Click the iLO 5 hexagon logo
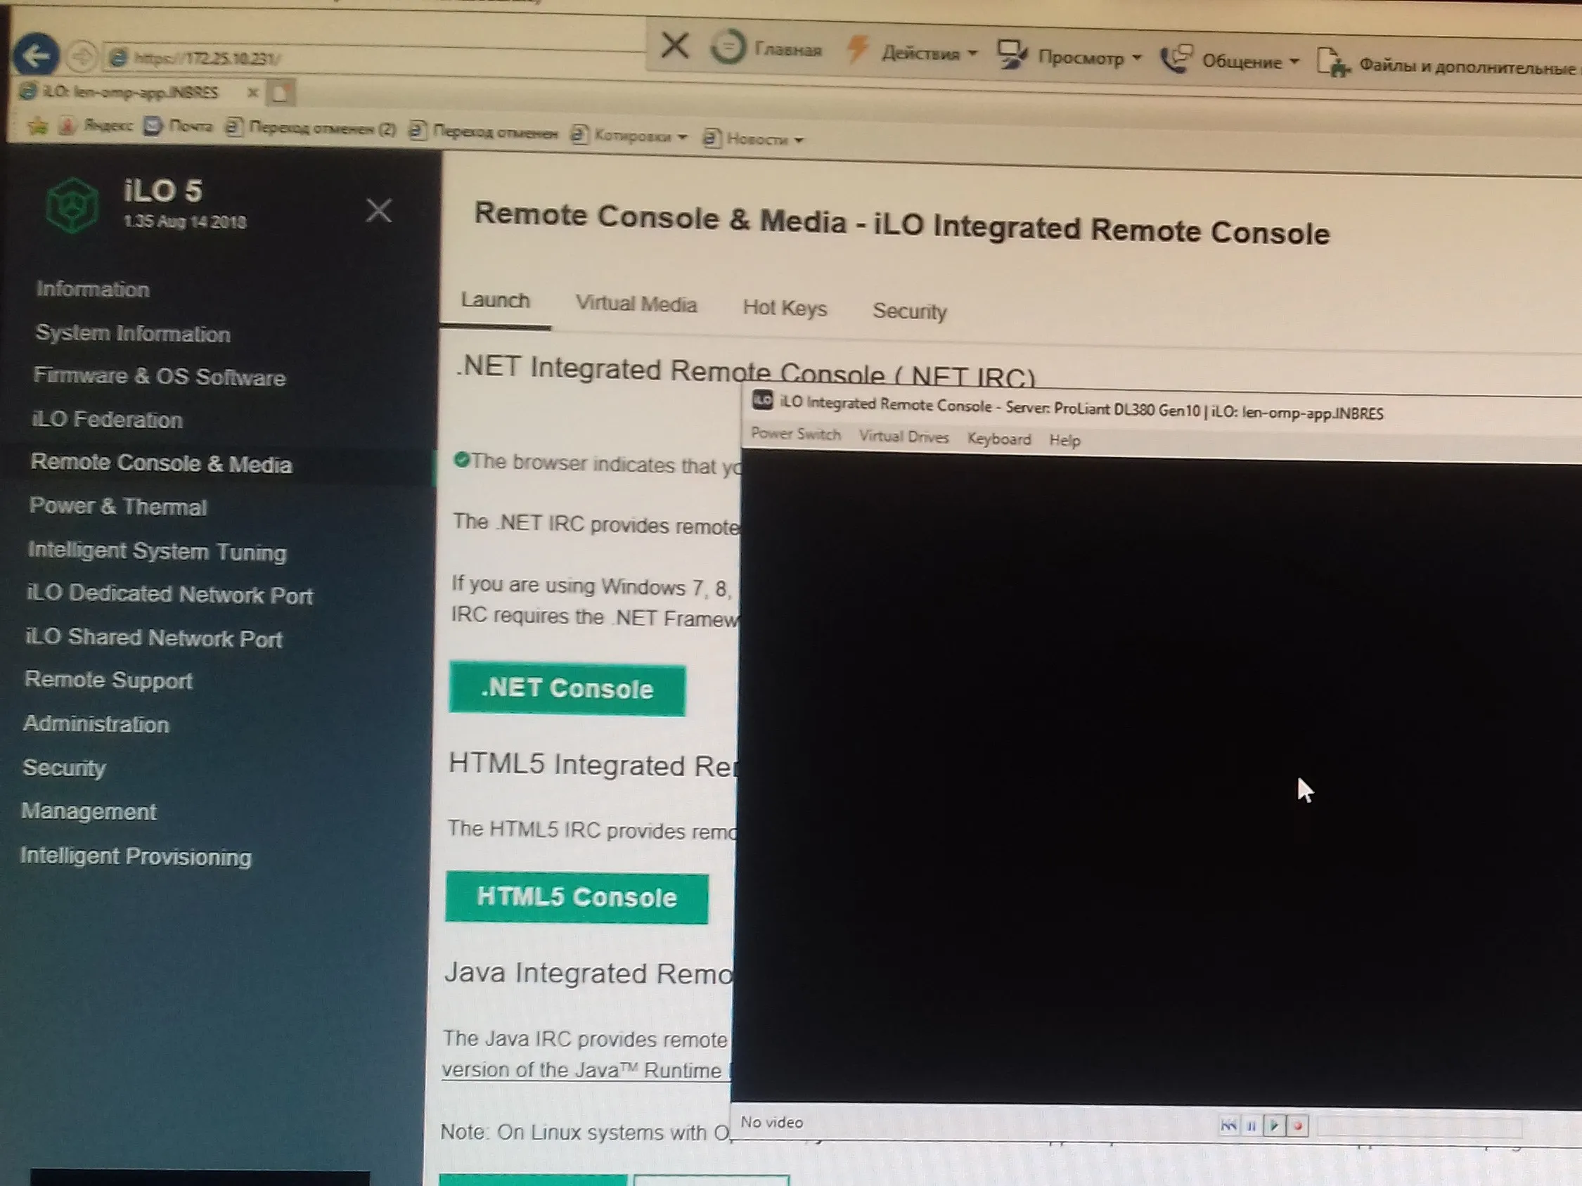This screenshot has width=1582, height=1186. click(72, 206)
